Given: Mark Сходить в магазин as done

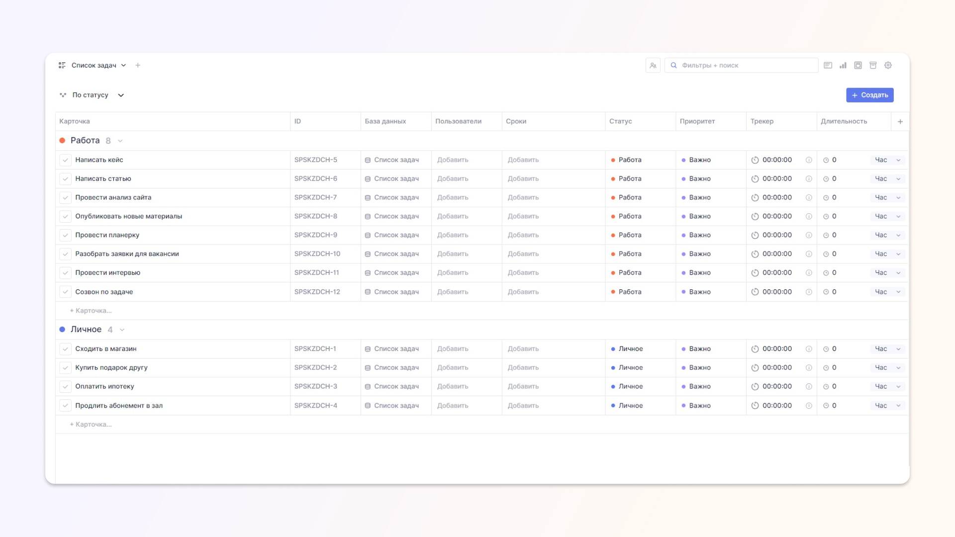Looking at the screenshot, I should click(65, 349).
